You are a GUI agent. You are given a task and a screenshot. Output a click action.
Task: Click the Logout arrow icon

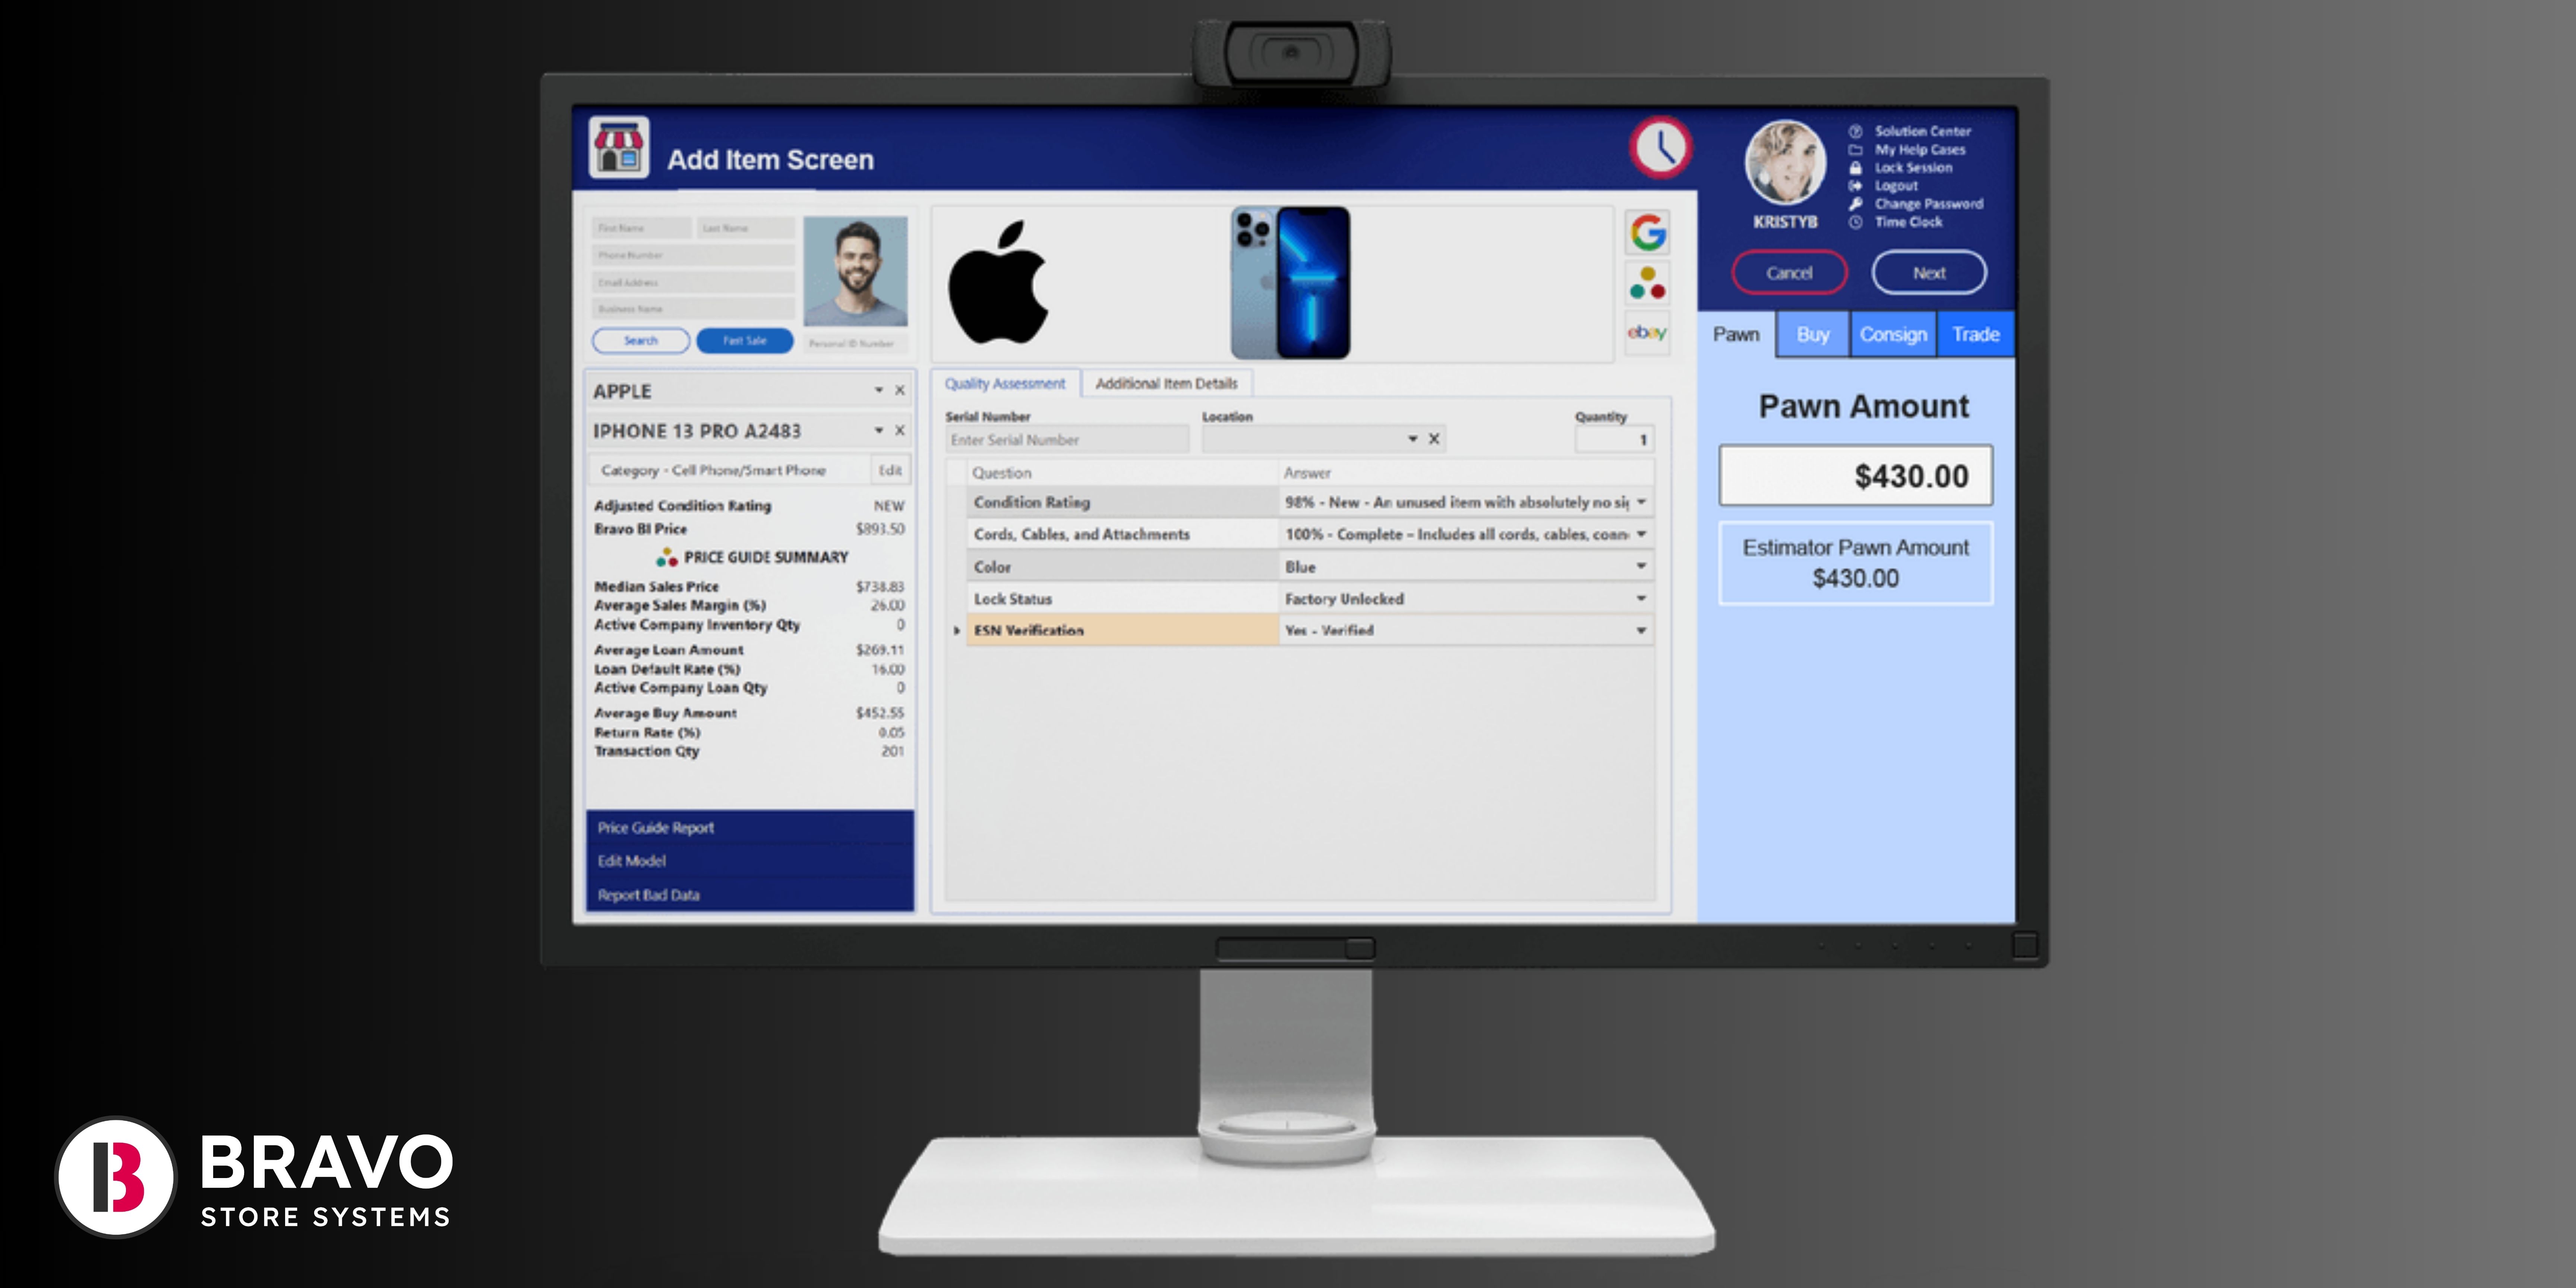pos(1855,186)
